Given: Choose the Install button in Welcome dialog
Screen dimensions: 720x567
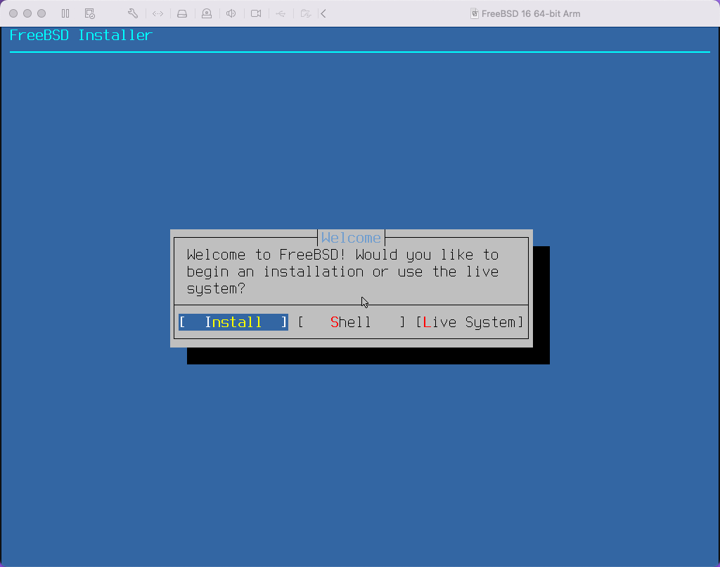Looking at the screenshot, I should [233, 322].
